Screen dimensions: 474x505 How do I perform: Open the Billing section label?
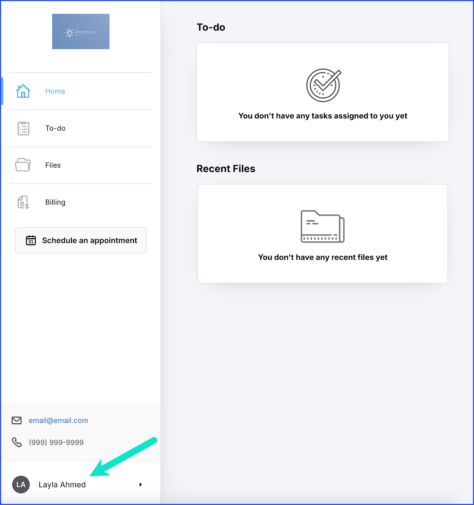click(x=55, y=202)
